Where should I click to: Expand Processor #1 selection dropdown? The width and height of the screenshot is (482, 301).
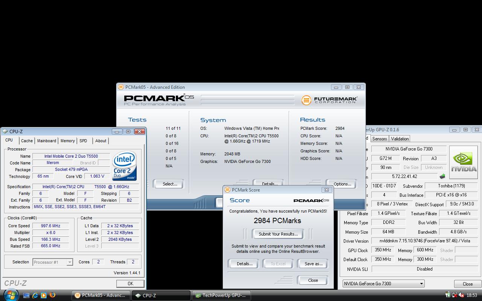coord(70,262)
